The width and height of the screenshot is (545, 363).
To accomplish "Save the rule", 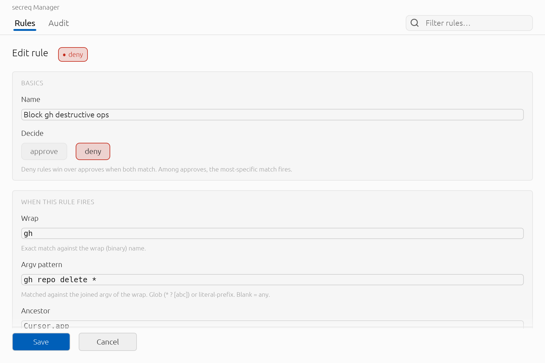I will click(41, 342).
